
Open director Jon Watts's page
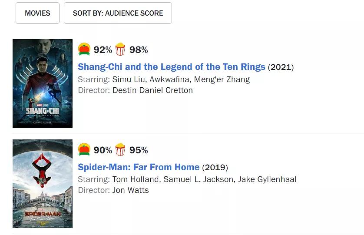point(130,190)
